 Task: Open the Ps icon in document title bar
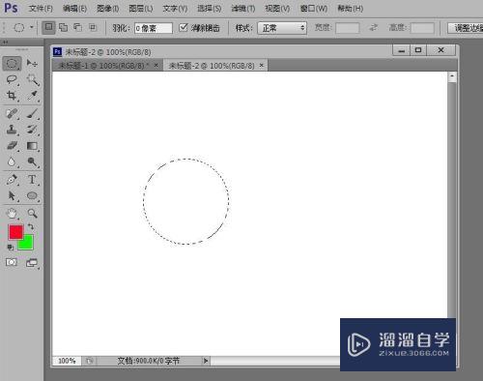coord(58,51)
